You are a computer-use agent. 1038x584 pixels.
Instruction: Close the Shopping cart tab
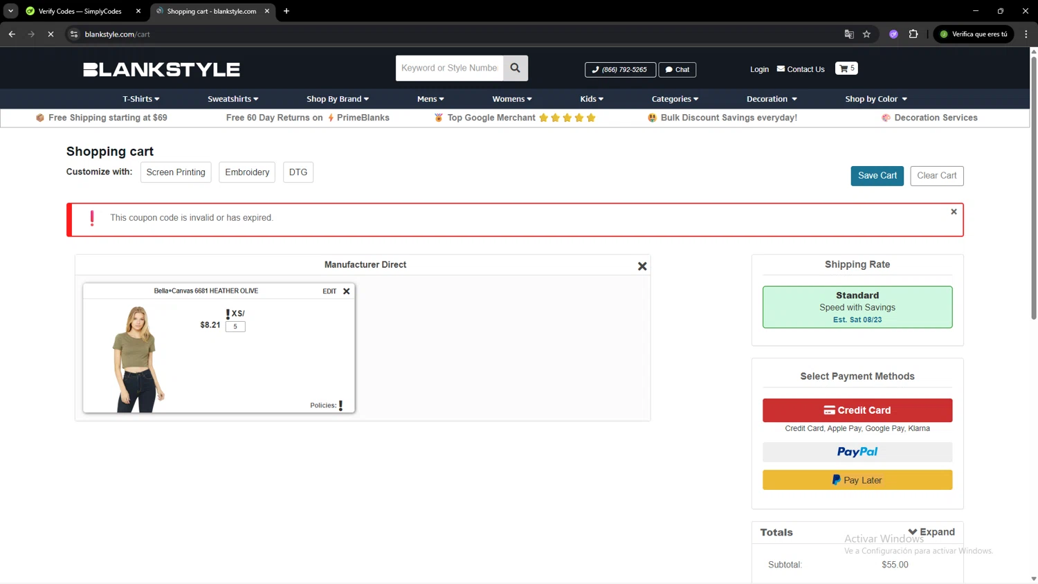click(267, 11)
